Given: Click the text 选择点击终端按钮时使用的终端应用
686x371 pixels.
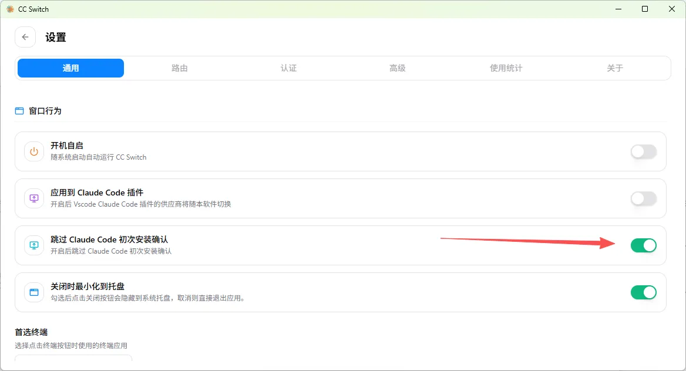Looking at the screenshot, I should click(x=71, y=346).
